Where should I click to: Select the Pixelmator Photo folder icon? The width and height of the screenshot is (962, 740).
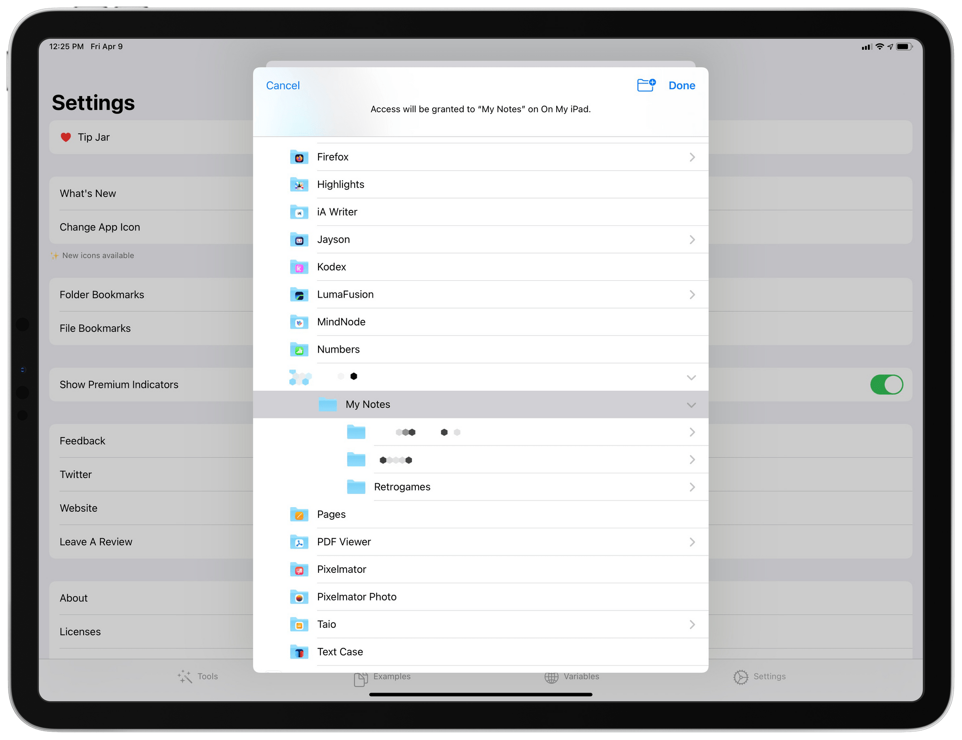(299, 597)
